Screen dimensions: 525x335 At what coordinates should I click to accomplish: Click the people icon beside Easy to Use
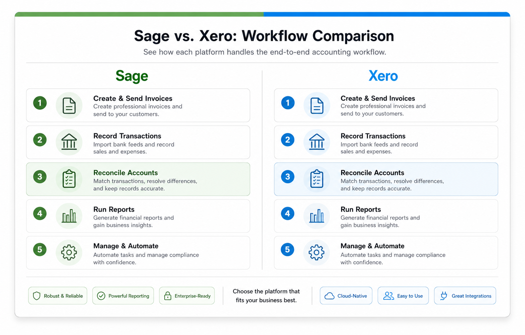coord(388,296)
